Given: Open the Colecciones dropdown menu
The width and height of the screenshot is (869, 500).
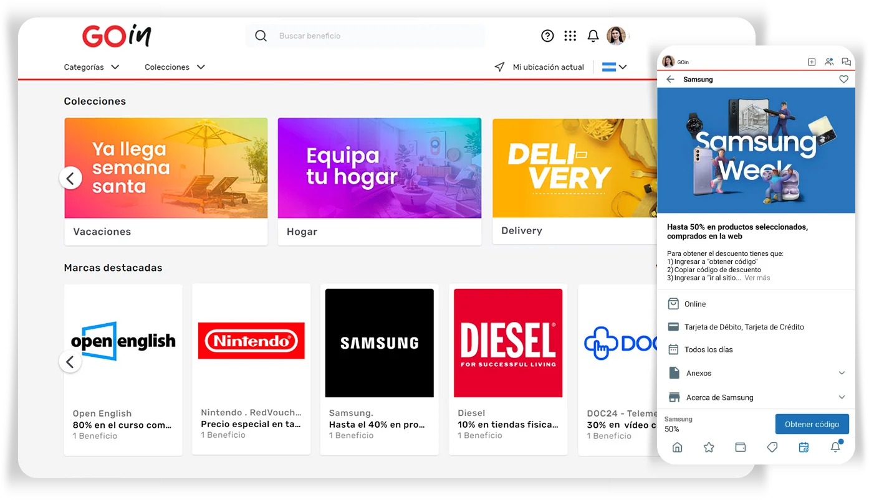Looking at the screenshot, I should pyautogui.click(x=175, y=67).
